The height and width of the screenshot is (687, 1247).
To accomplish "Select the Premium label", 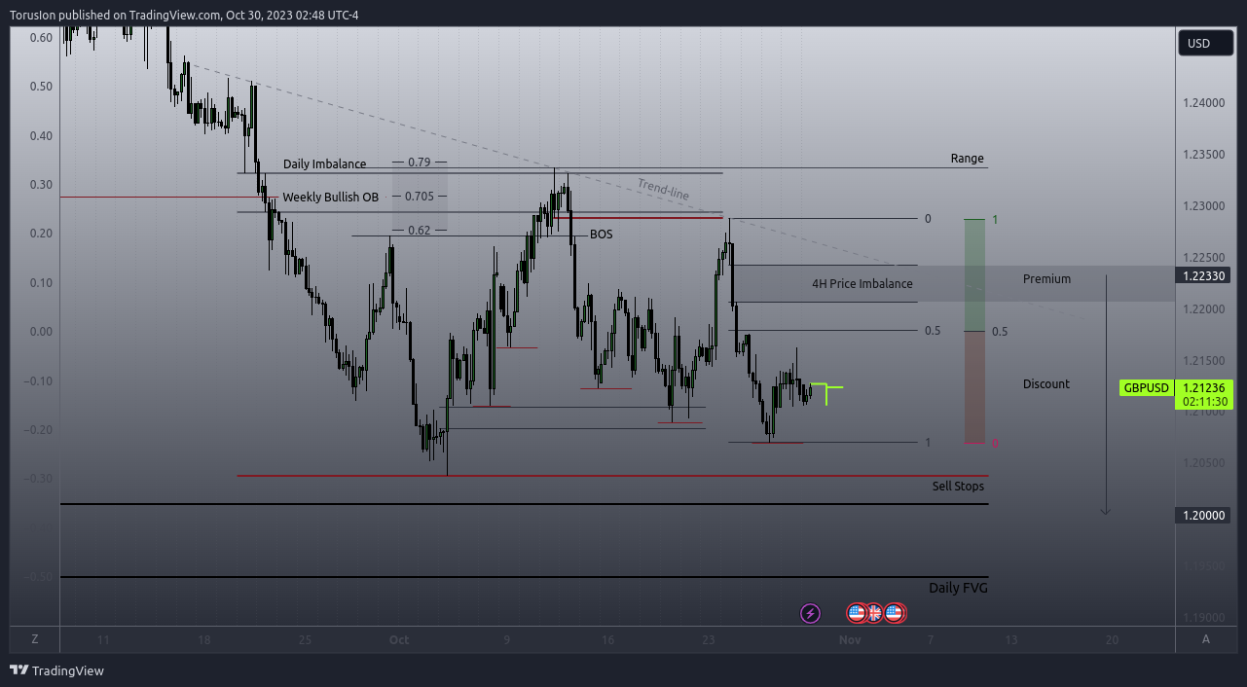I will coord(1046,279).
